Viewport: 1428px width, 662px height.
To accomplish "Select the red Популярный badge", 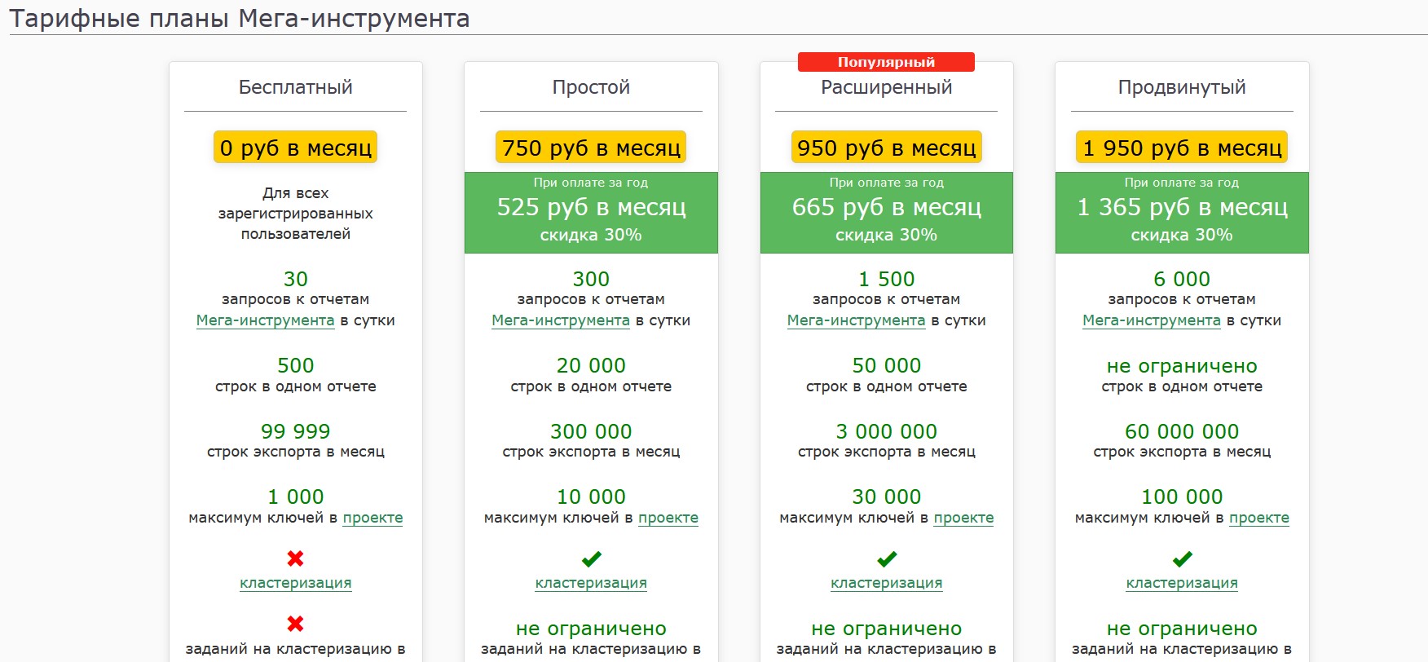I will tap(886, 62).
